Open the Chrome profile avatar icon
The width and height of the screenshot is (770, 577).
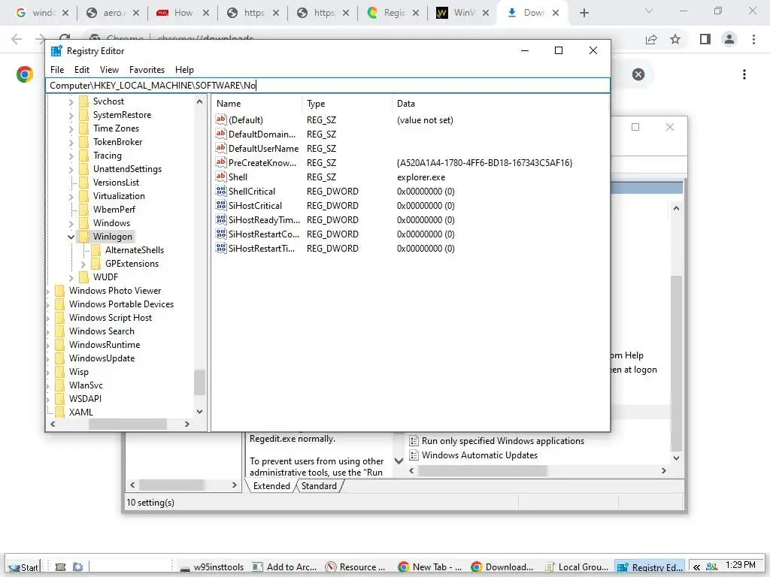[x=729, y=39]
